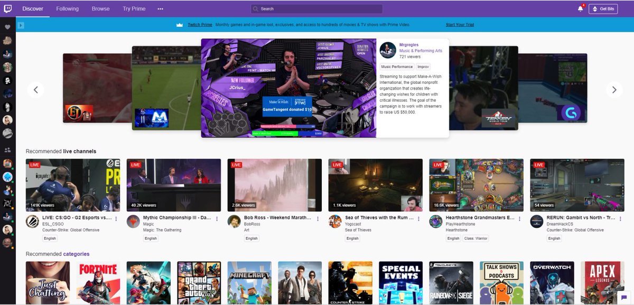Open the Hearthstone Grandmasters stream thumbnail
This screenshot has height=305, width=634.
(x=477, y=185)
